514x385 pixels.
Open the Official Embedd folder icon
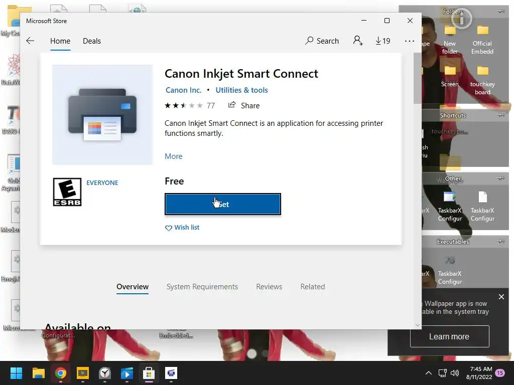click(482, 40)
